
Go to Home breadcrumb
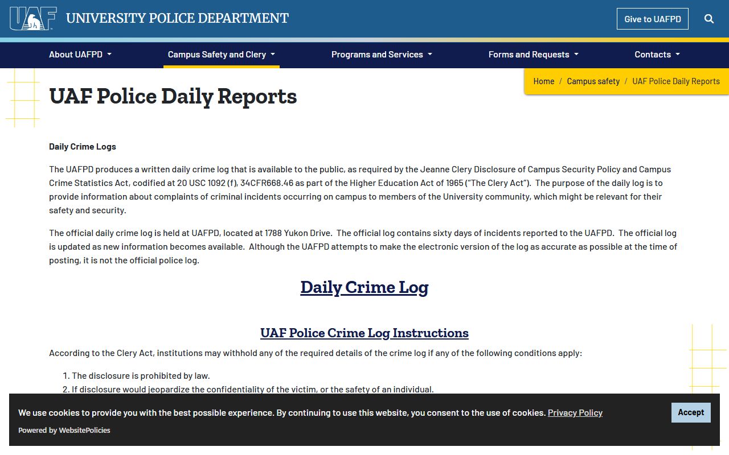tap(544, 81)
